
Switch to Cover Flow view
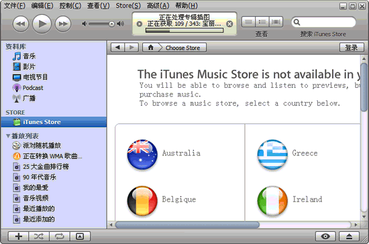tap(276, 22)
